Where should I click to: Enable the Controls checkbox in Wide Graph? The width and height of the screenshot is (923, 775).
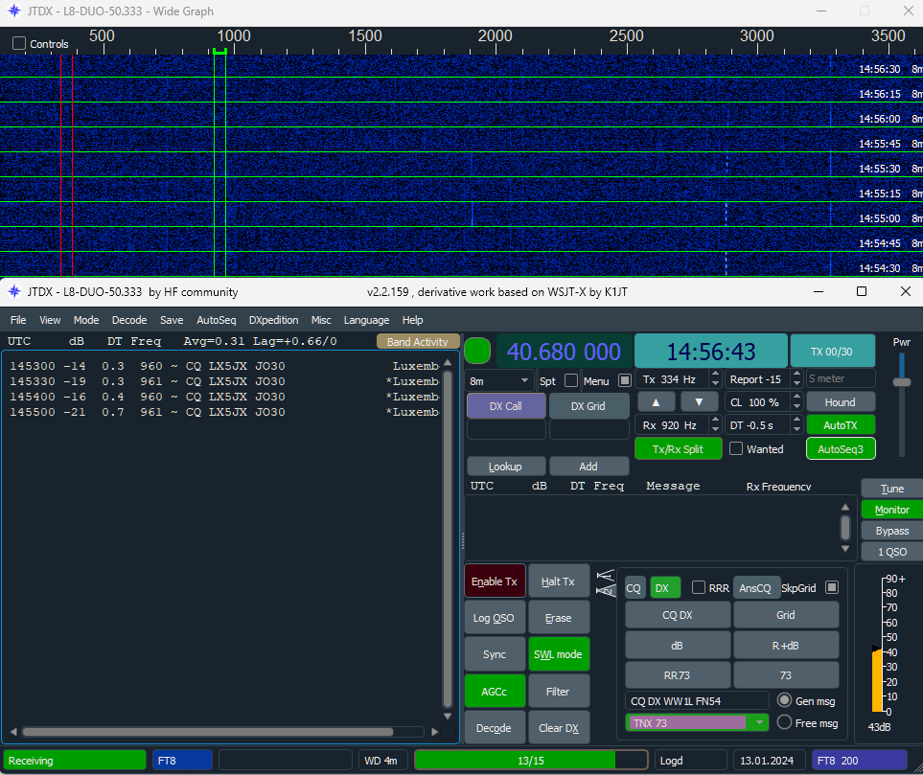pos(19,43)
